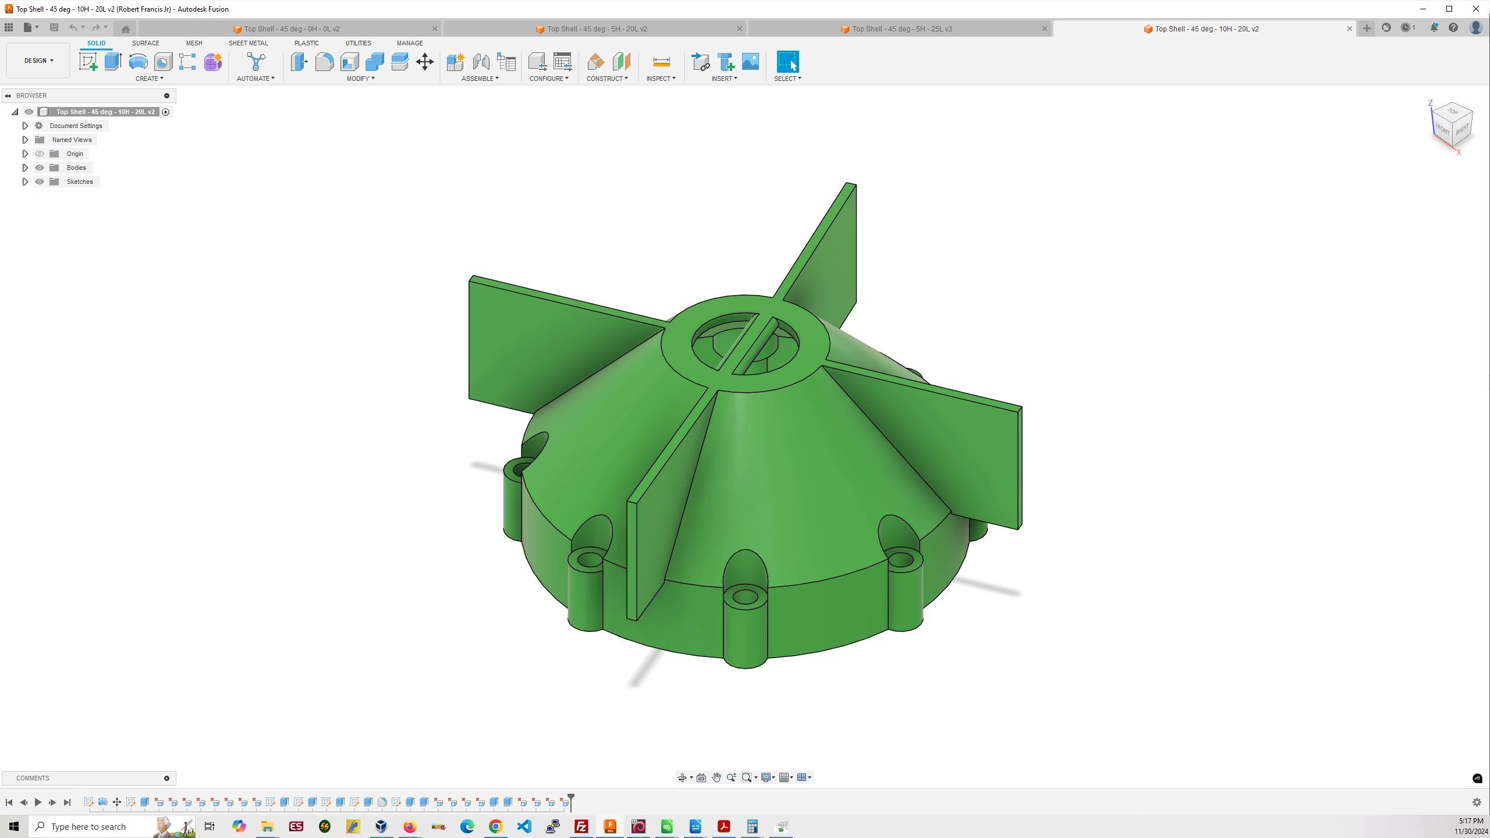Expand the Bodies node
The image size is (1490, 838).
click(25, 168)
